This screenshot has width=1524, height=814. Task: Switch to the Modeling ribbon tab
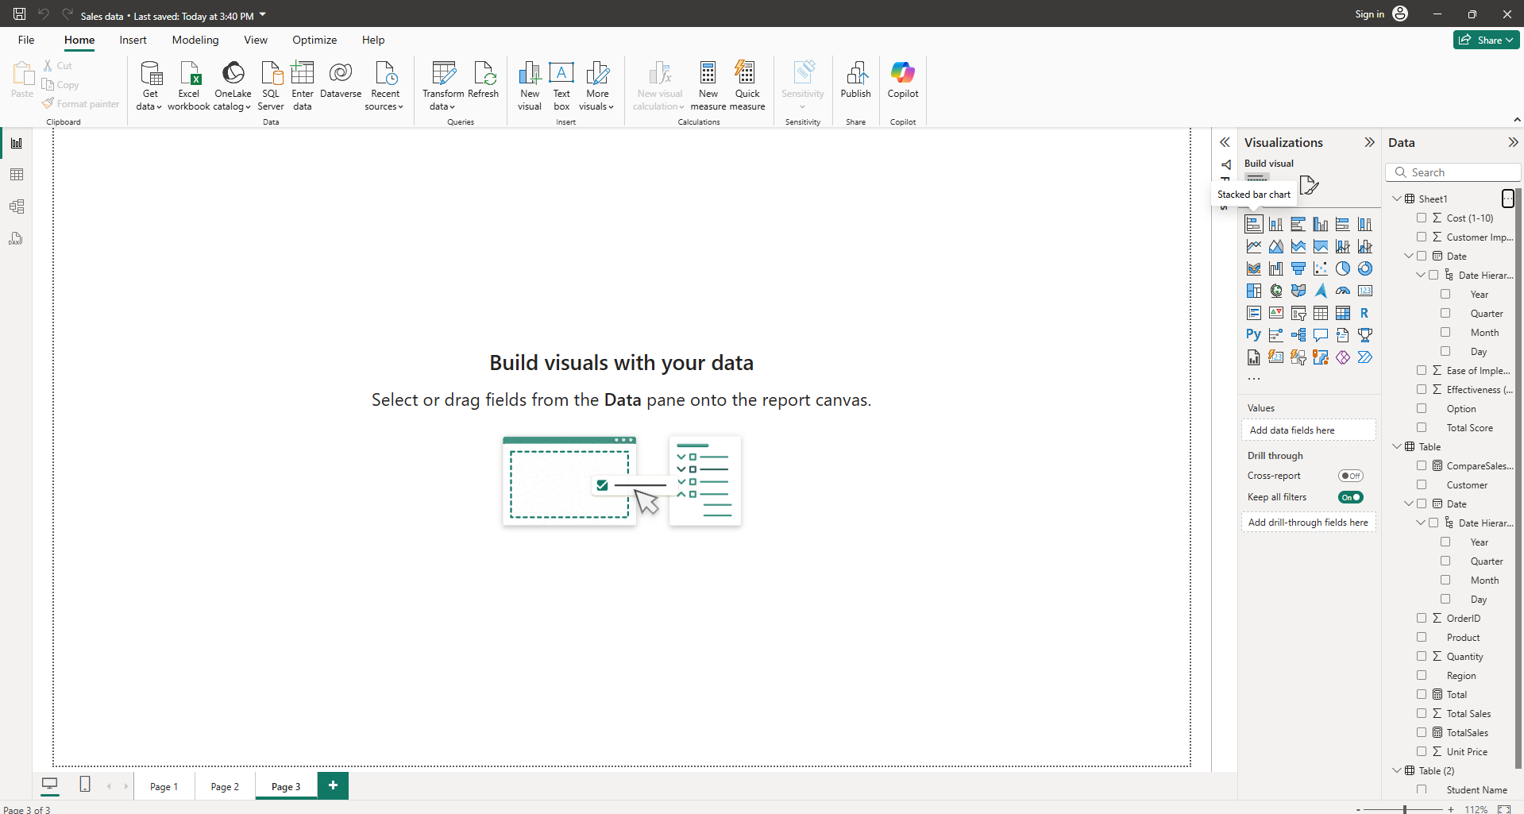pos(195,40)
